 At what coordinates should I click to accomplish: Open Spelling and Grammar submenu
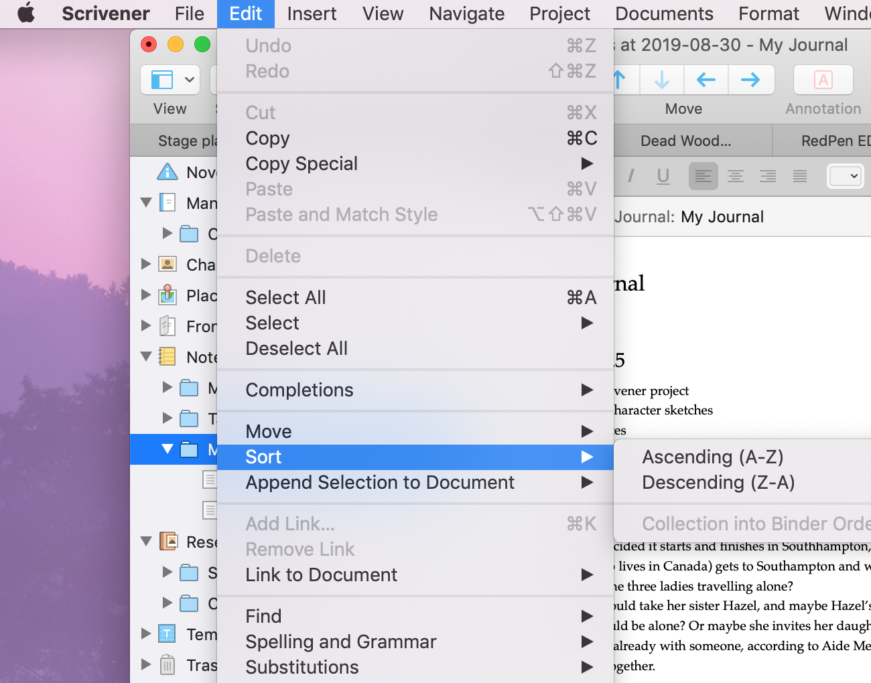pos(415,641)
